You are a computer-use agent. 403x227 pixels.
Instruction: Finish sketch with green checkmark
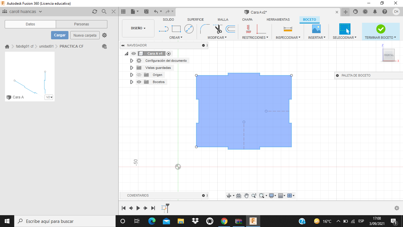(381, 29)
